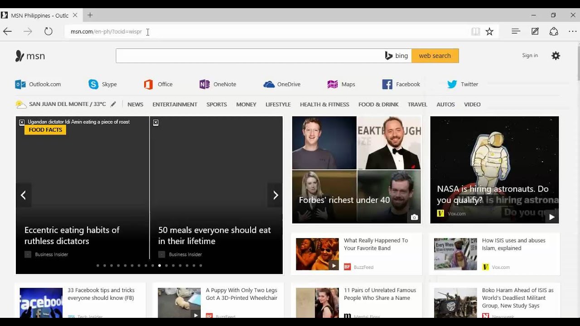
Task: Open San Juan Del Monte weather
Action: (68, 104)
